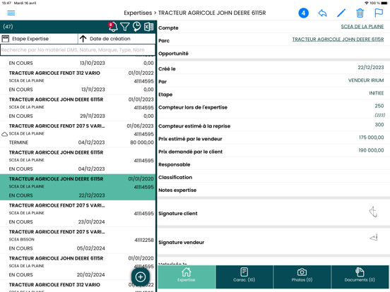Viewport: 390px width, 292px height.
Task: Click the battery status indicator
Action: [385, 3]
